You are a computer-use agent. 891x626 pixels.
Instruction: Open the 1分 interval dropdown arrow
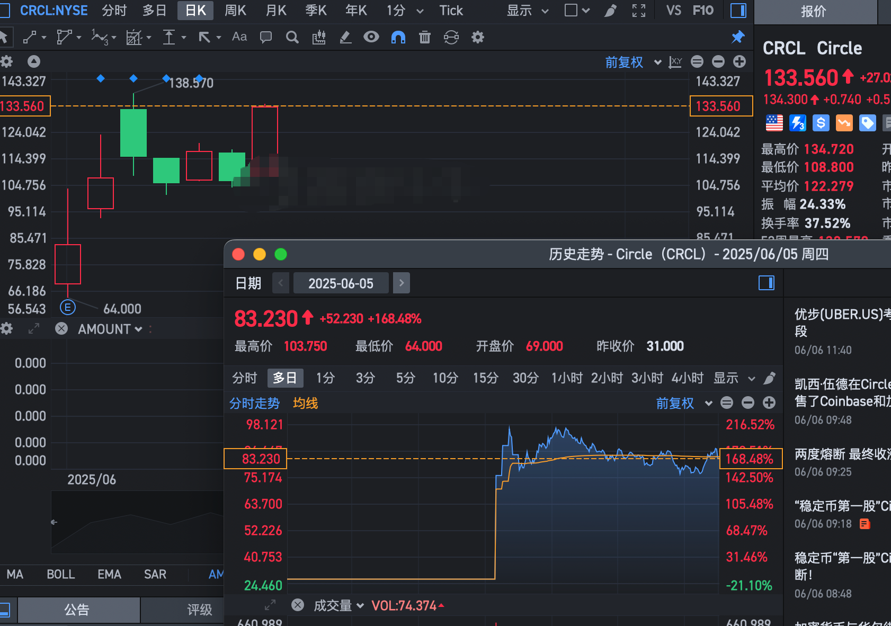[420, 11]
